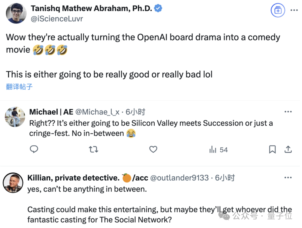This screenshot has height=228, width=302.
Task: Open Tanishq Mathew Abraham's profile name
Action: click(91, 8)
